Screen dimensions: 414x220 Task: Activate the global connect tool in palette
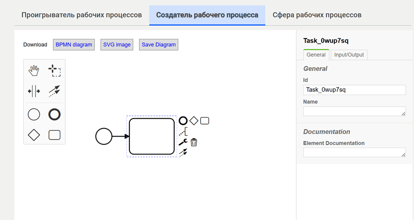pos(54,91)
